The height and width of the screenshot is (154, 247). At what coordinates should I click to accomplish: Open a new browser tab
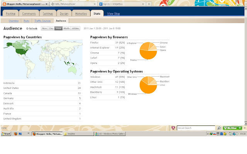coord(149,4)
